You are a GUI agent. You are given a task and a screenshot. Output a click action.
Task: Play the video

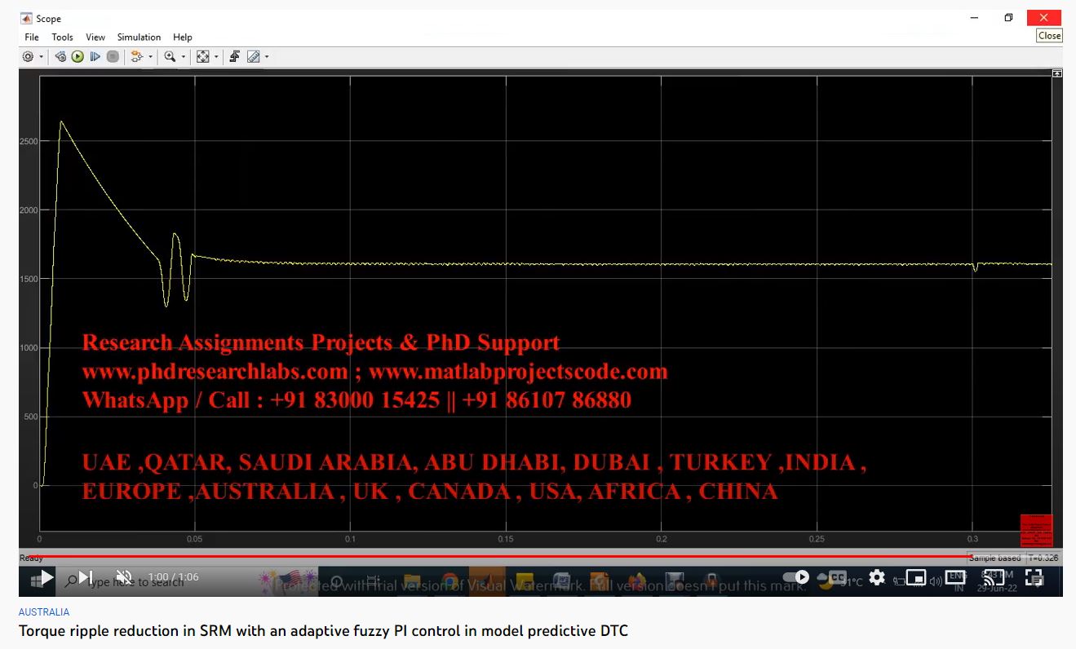click(47, 578)
